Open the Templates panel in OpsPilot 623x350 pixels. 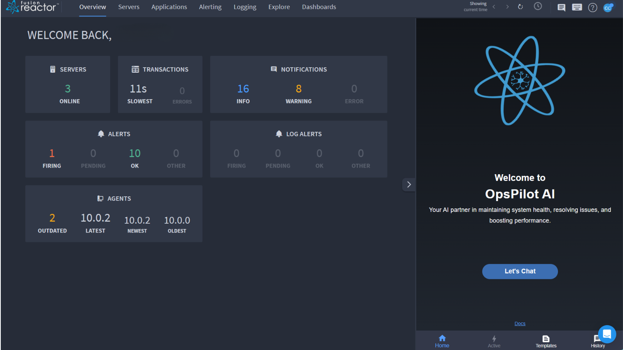pyautogui.click(x=546, y=340)
